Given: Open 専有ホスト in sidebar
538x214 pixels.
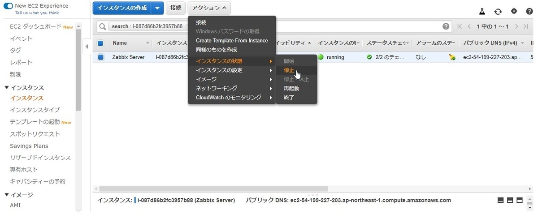Looking at the screenshot, I should tap(24, 170).
